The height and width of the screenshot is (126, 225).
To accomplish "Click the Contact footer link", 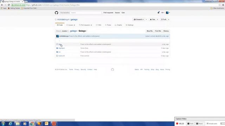I will (x=90, y=70).
